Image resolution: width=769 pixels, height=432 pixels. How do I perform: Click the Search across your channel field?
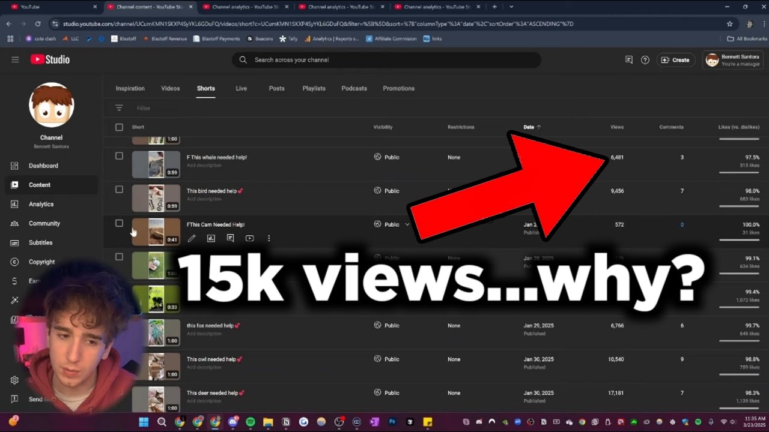386,60
